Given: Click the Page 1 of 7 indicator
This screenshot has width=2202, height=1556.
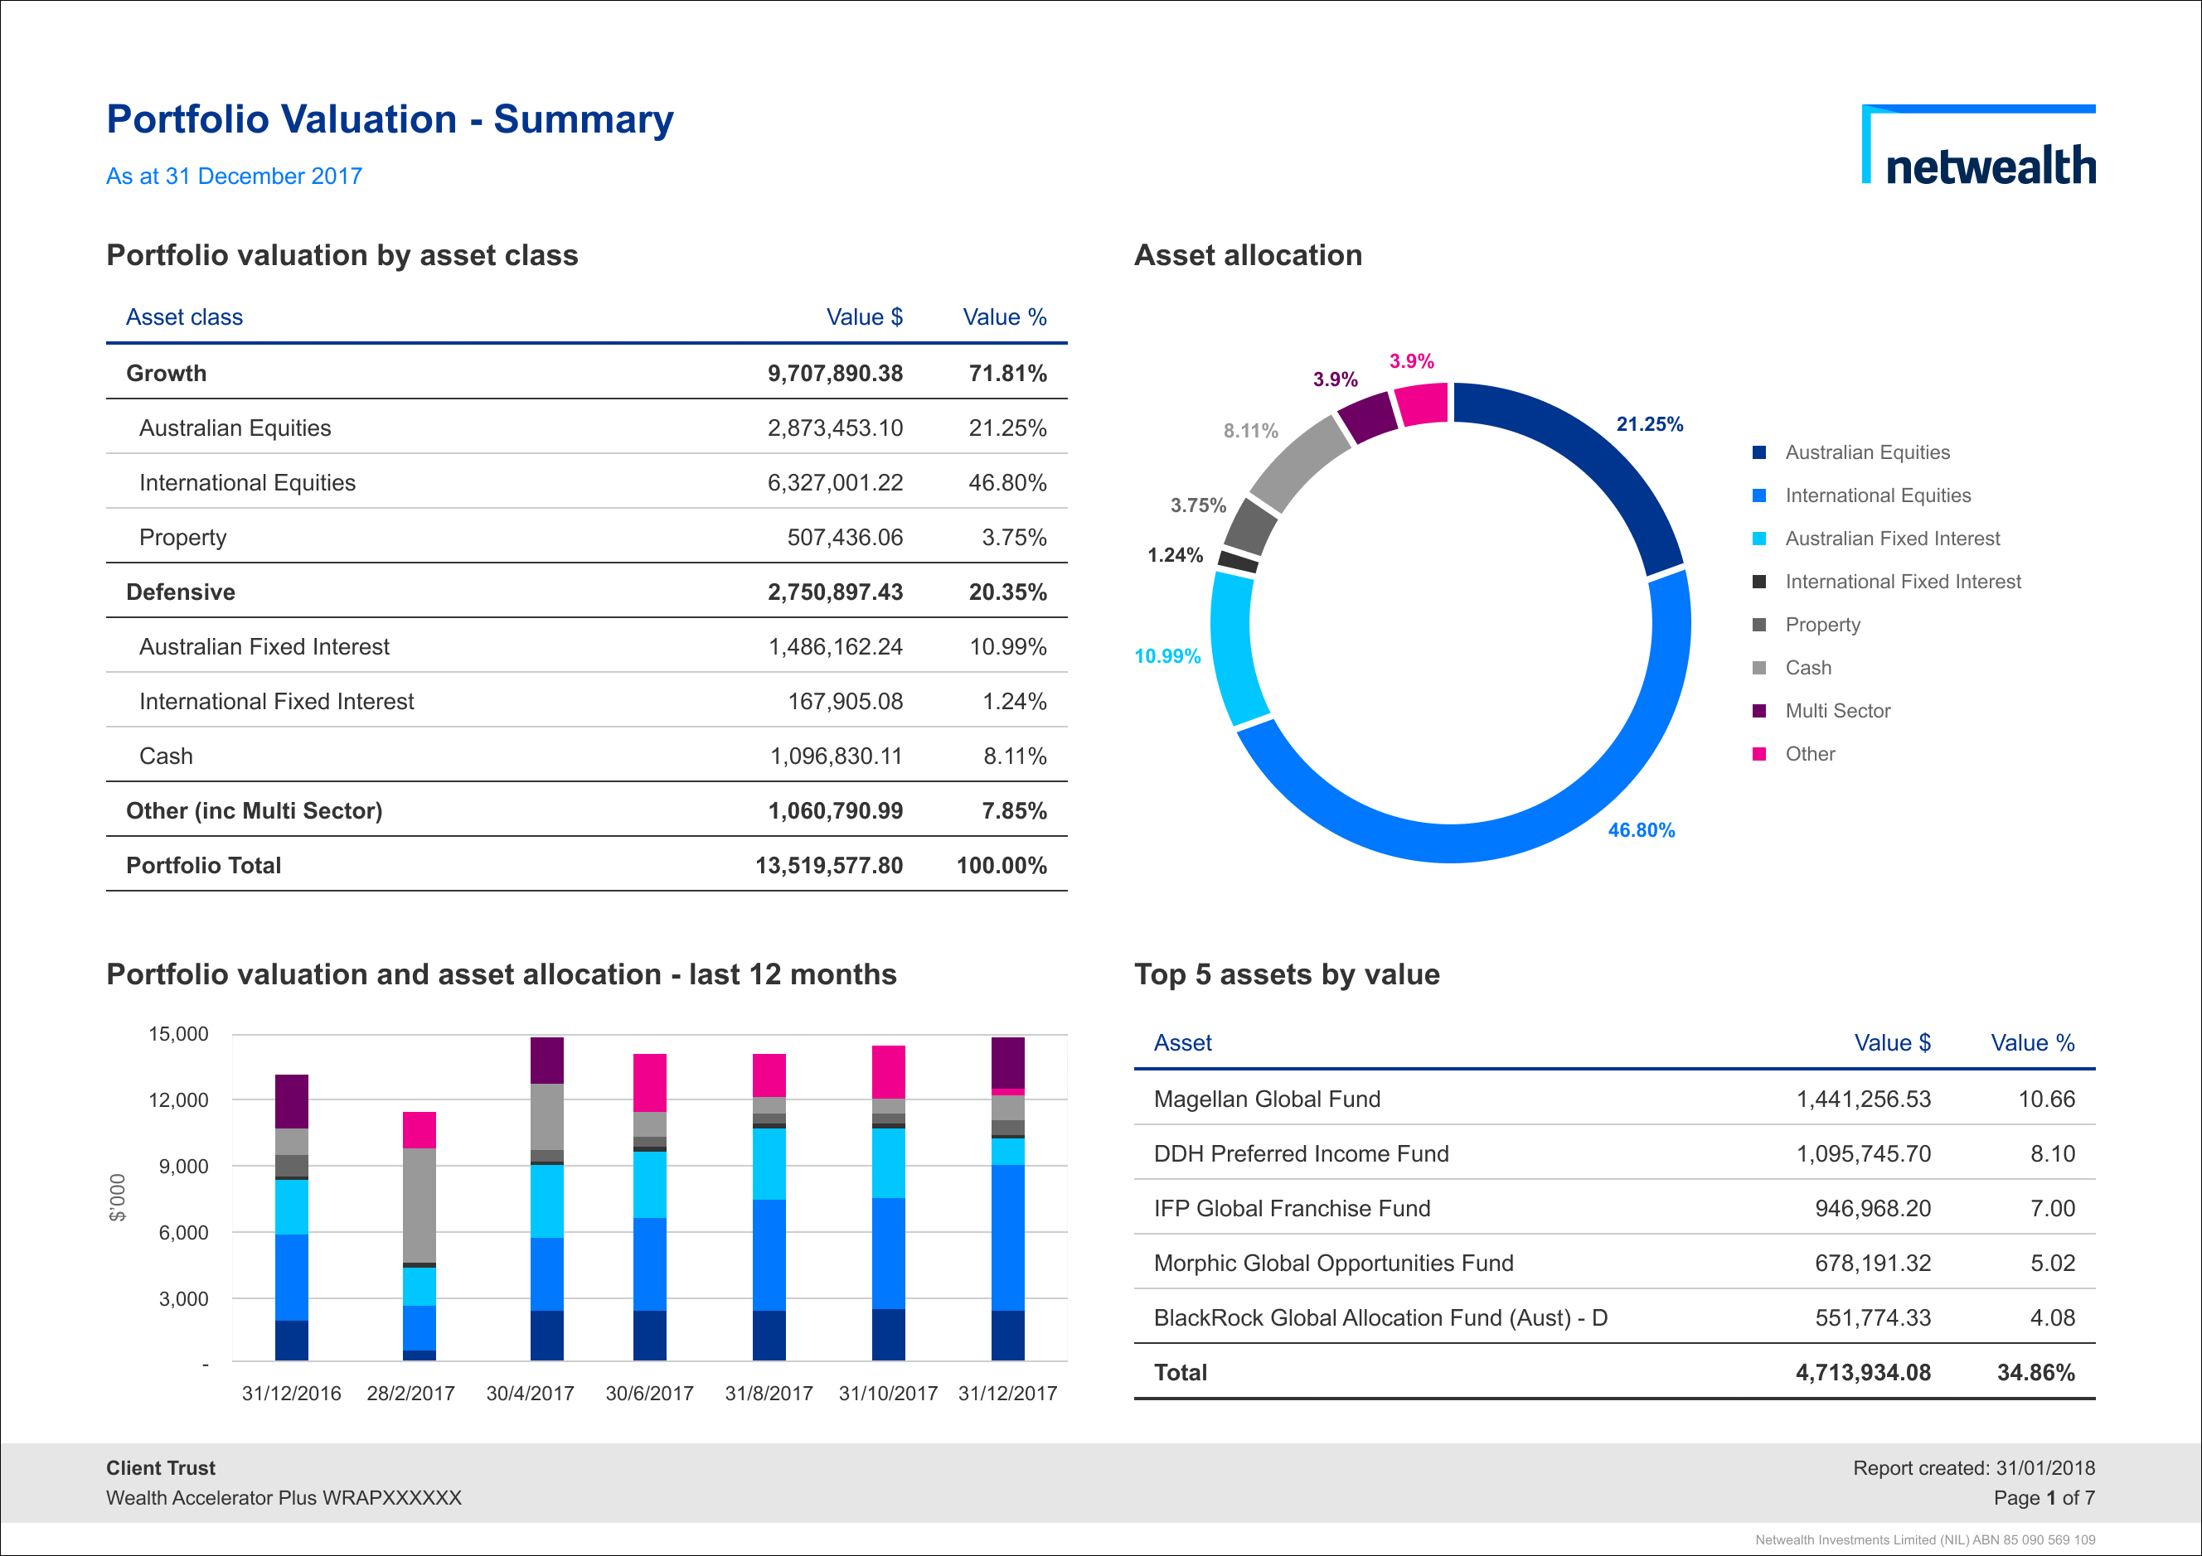Looking at the screenshot, I should click(2044, 1497).
